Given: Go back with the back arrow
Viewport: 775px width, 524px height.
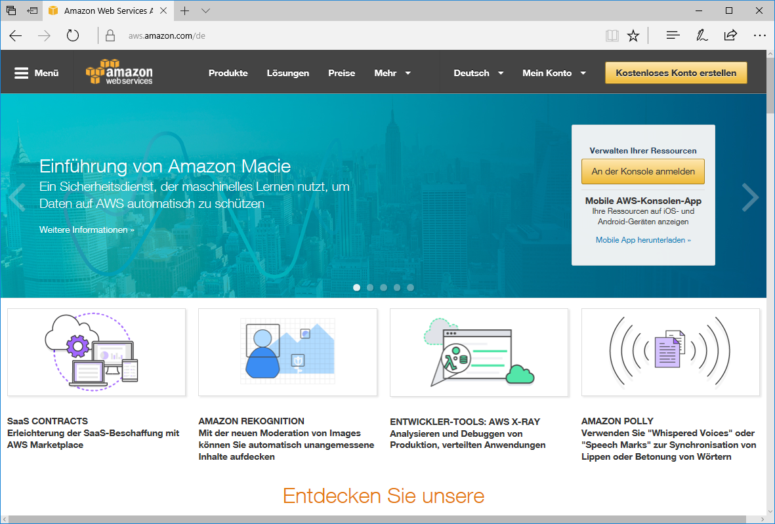Looking at the screenshot, I should (16, 35).
